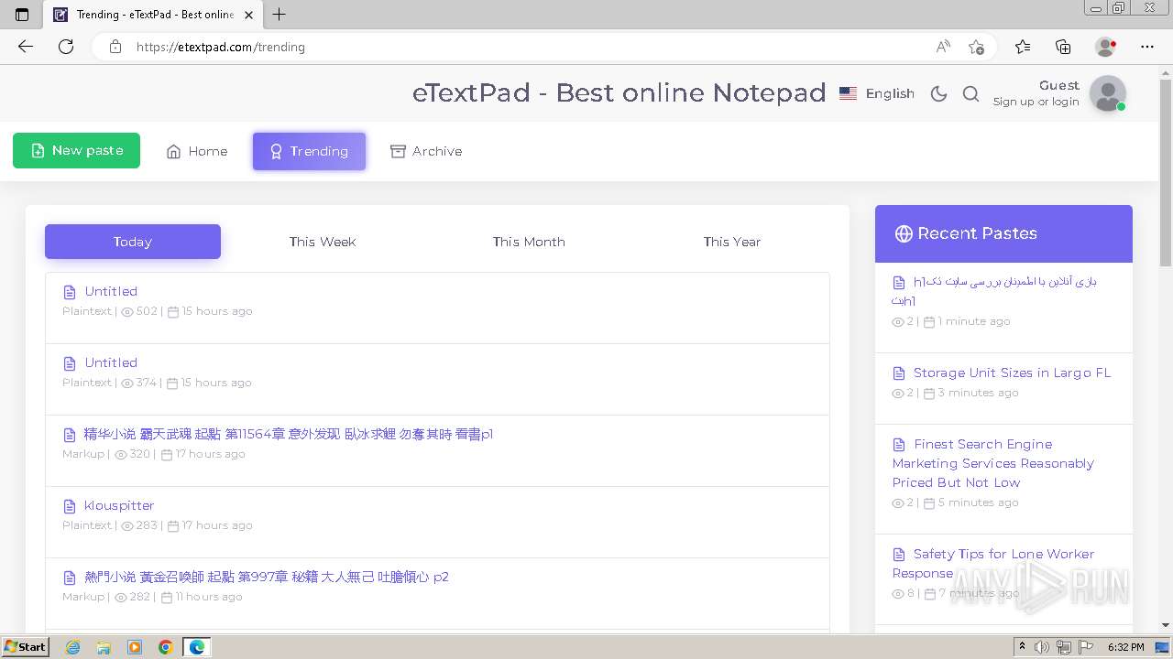The height and width of the screenshot is (659, 1173).
Task: Open Chrome from the taskbar
Action: 166,647
